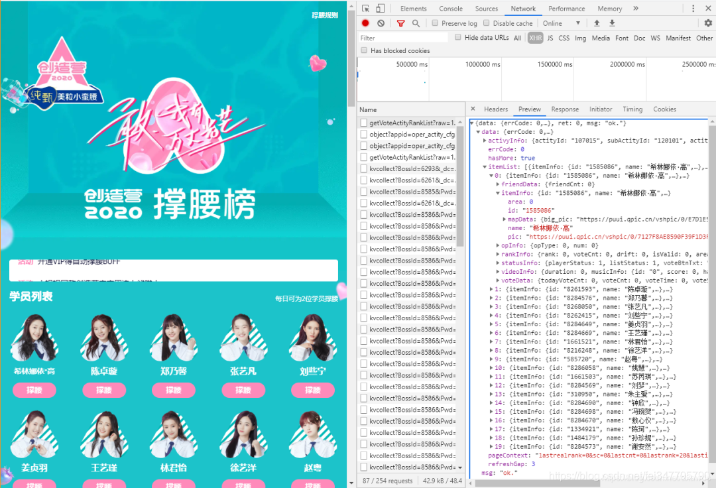Toggle the red filter funnel icon
The width and height of the screenshot is (716, 488).
tap(400, 23)
